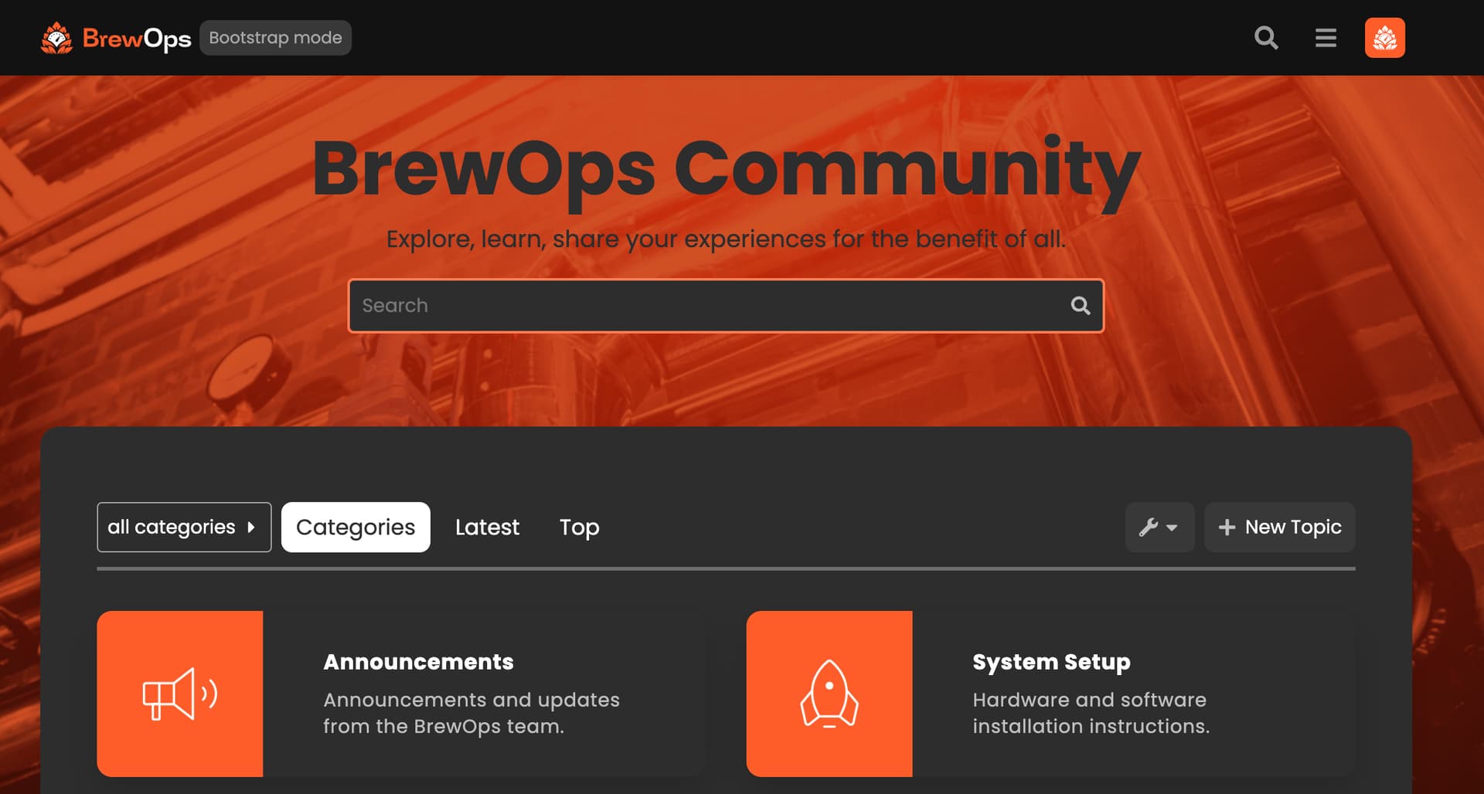Click the System Setup rocket icon tile
The image size is (1484, 794).
(829, 694)
